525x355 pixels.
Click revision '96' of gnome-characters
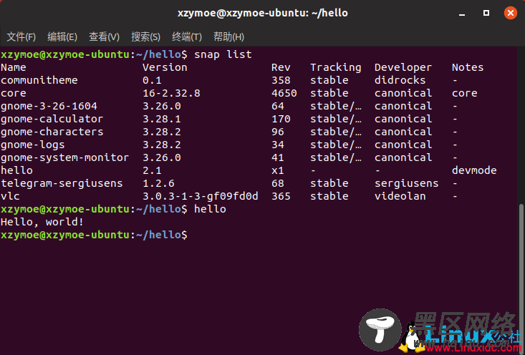click(x=278, y=132)
